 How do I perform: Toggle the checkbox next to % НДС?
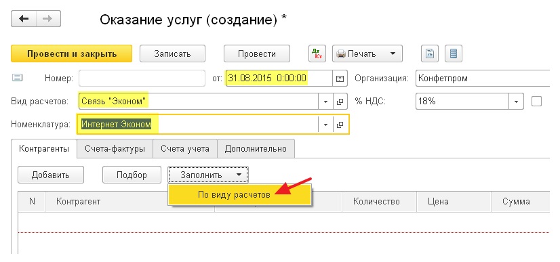[536, 102]
